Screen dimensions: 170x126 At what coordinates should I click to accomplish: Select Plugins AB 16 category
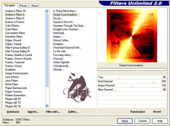13,106
